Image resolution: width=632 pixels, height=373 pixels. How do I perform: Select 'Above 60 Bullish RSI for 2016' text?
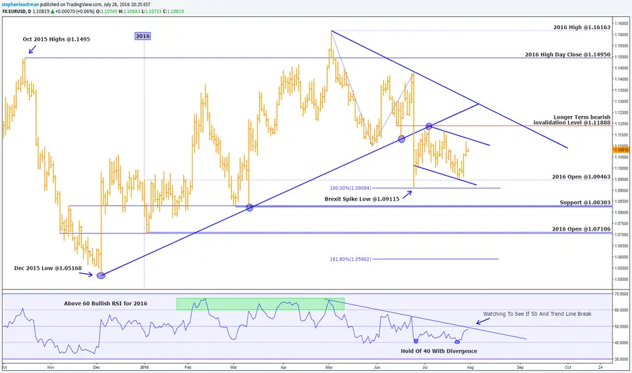click(106, 303)
